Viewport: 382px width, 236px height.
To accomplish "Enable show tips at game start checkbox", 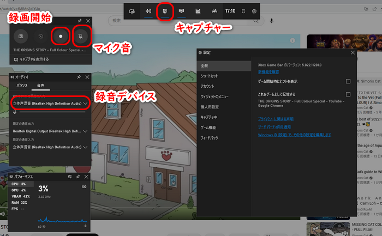I will [348, 81].
